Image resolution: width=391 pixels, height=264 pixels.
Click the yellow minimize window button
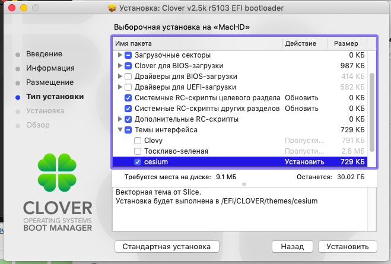[x=24, y=8]
